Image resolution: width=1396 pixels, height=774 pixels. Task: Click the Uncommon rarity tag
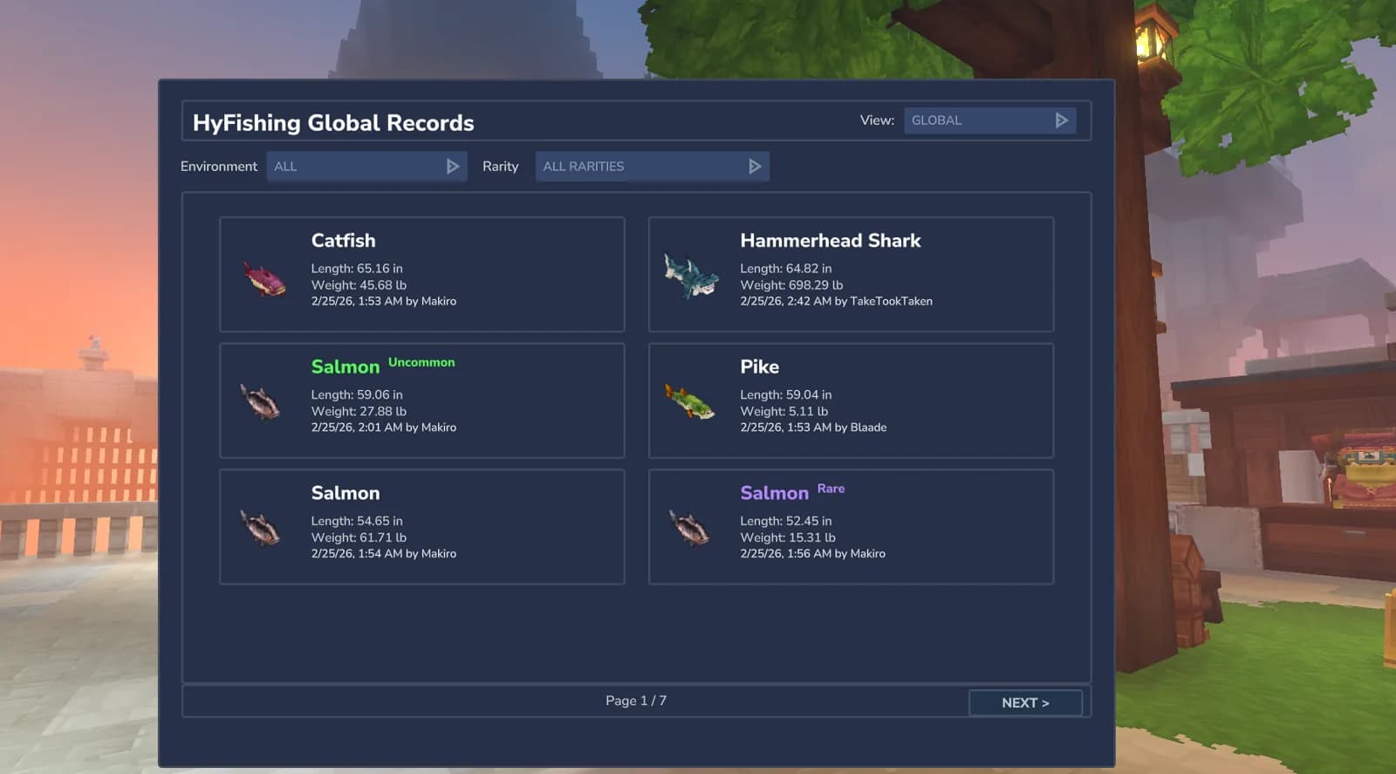[x=421, y=362]
